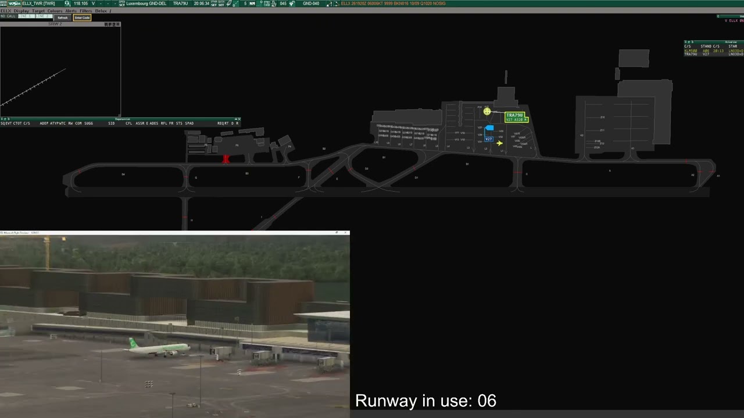This screenshot has width=744, height=418.
Task: Click the NM range unit button
Action: tap(252, 3)
